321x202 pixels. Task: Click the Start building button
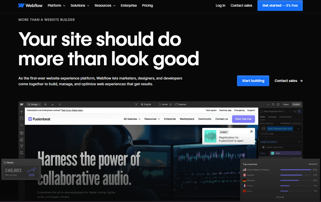[253, 81]
